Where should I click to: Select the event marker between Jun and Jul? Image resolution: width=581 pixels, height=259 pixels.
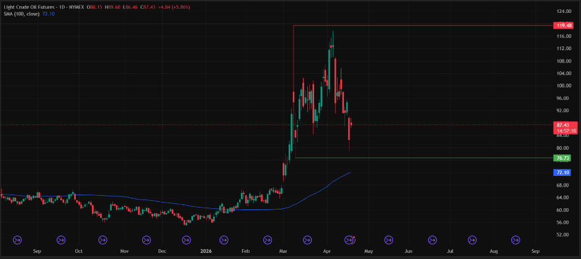coord(431,239)
